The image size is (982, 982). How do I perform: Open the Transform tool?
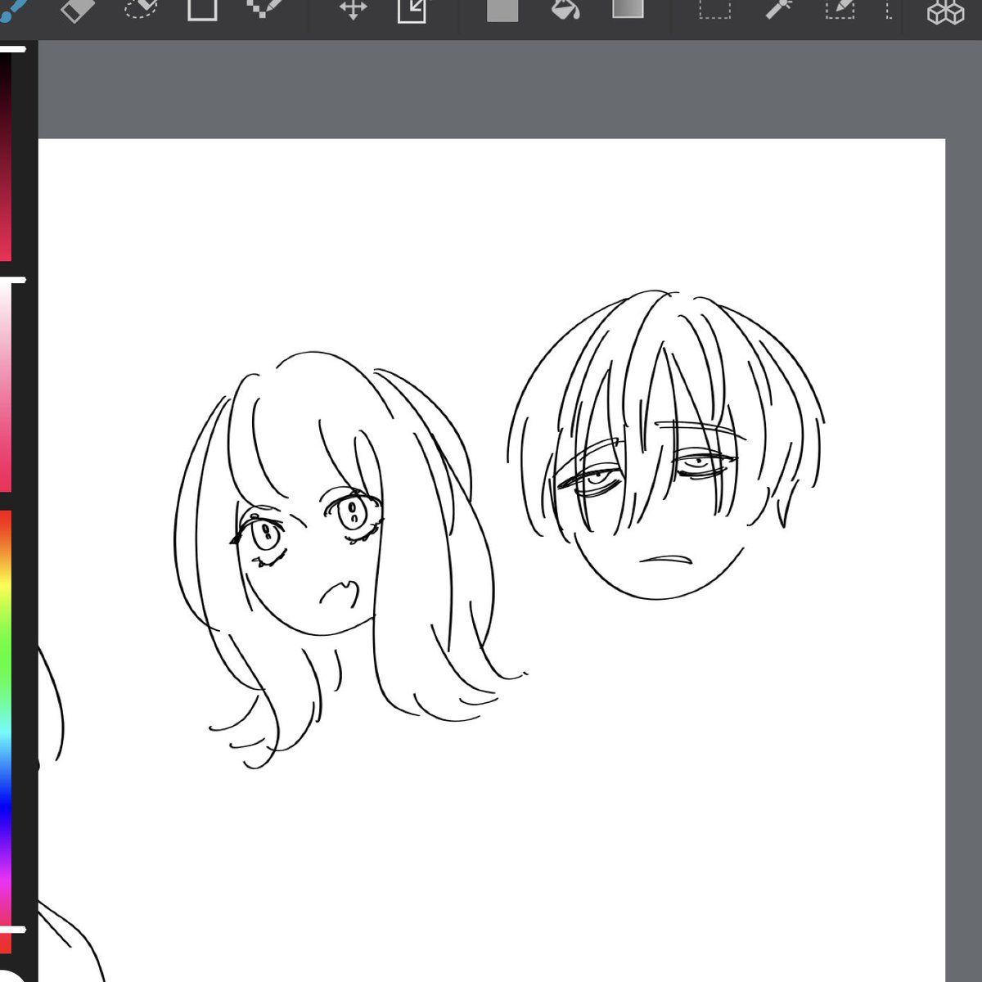pos(412,10)
